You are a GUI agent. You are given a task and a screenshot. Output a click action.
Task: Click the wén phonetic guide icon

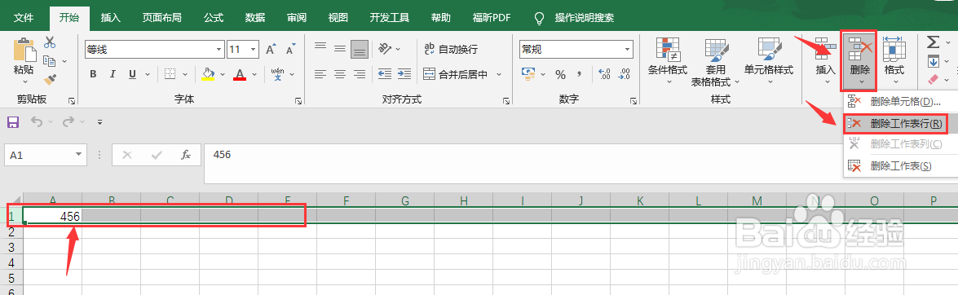click(x=278, y=74)
